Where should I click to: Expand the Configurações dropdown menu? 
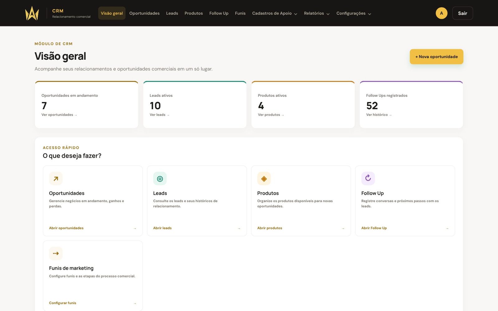354,13
